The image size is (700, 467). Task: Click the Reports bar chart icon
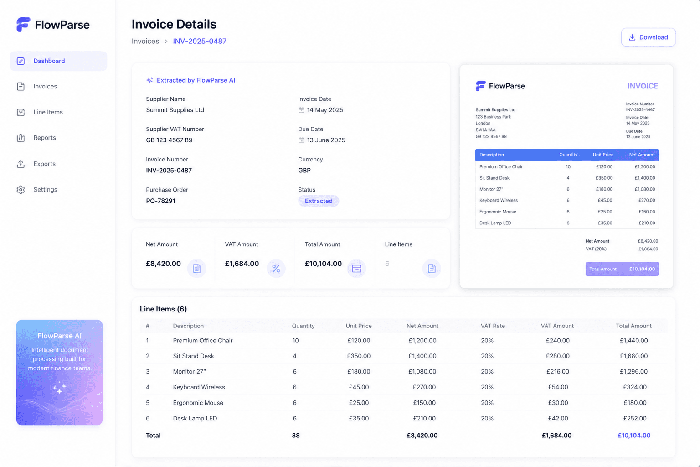pos(21,138)
